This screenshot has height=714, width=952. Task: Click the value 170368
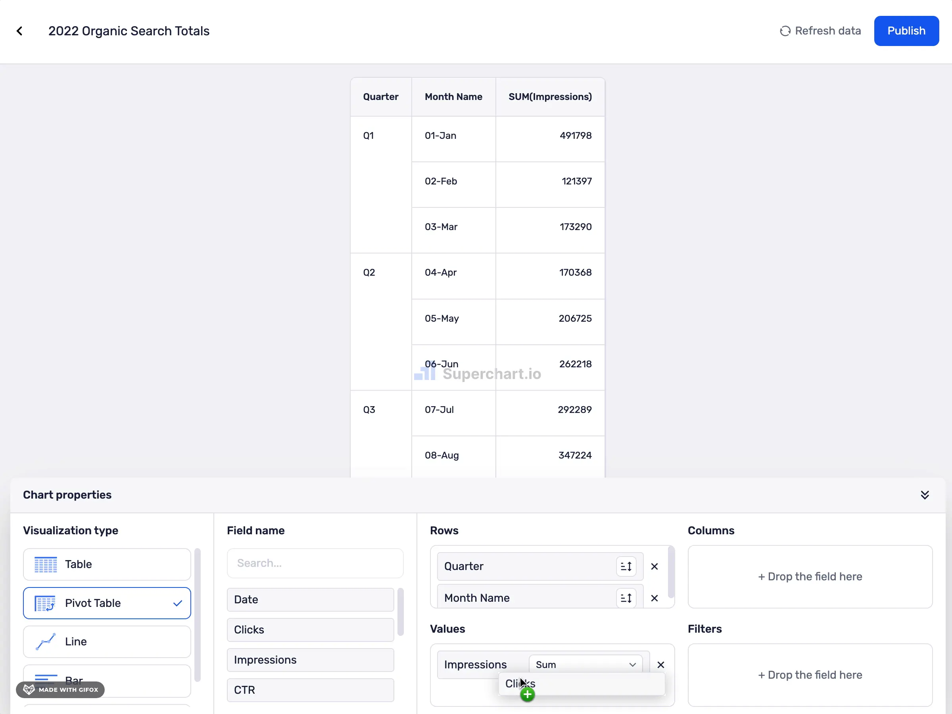pos(575,273)
